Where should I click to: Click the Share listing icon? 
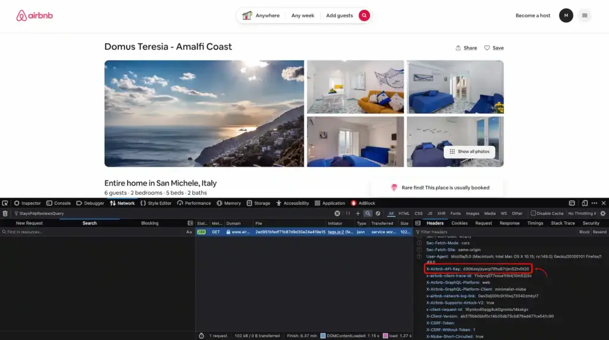pyautogui.click(x=458, y=48)
